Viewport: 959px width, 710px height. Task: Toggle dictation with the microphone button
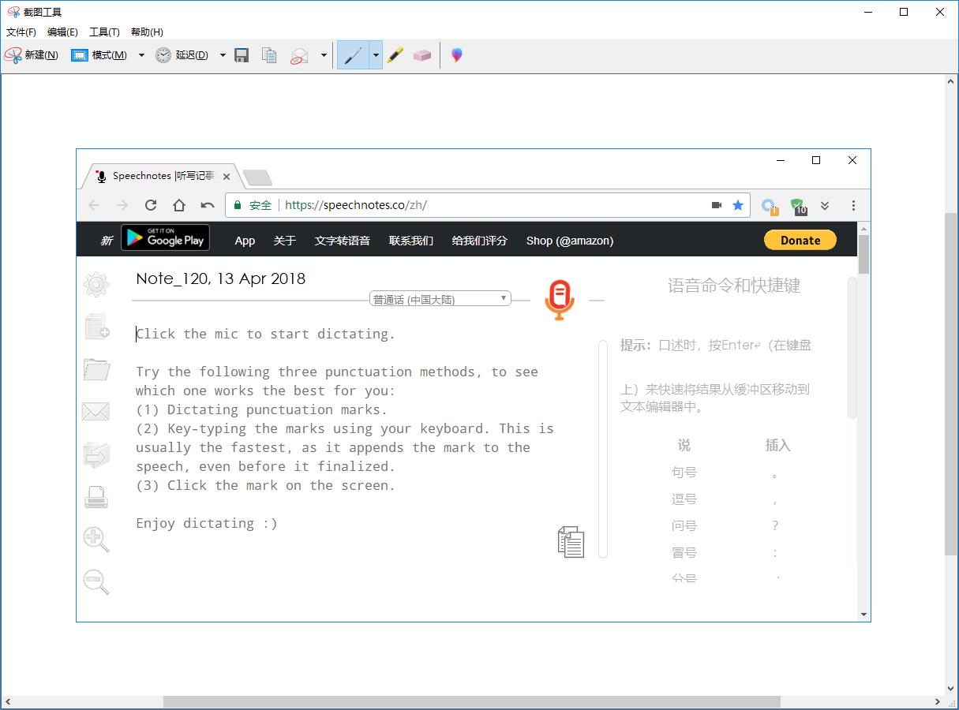point(560,299)
